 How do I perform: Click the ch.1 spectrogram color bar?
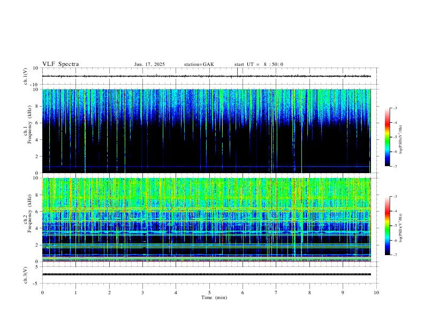(x=387, y=137)
